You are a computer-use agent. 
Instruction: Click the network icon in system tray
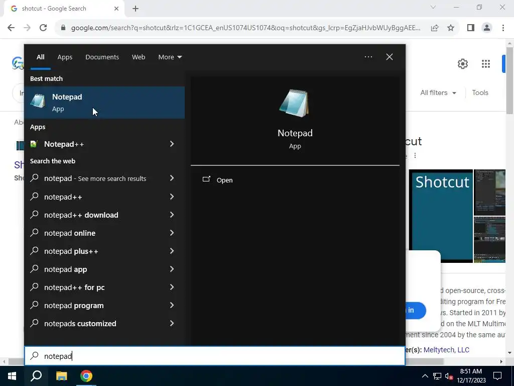point(437,376)
